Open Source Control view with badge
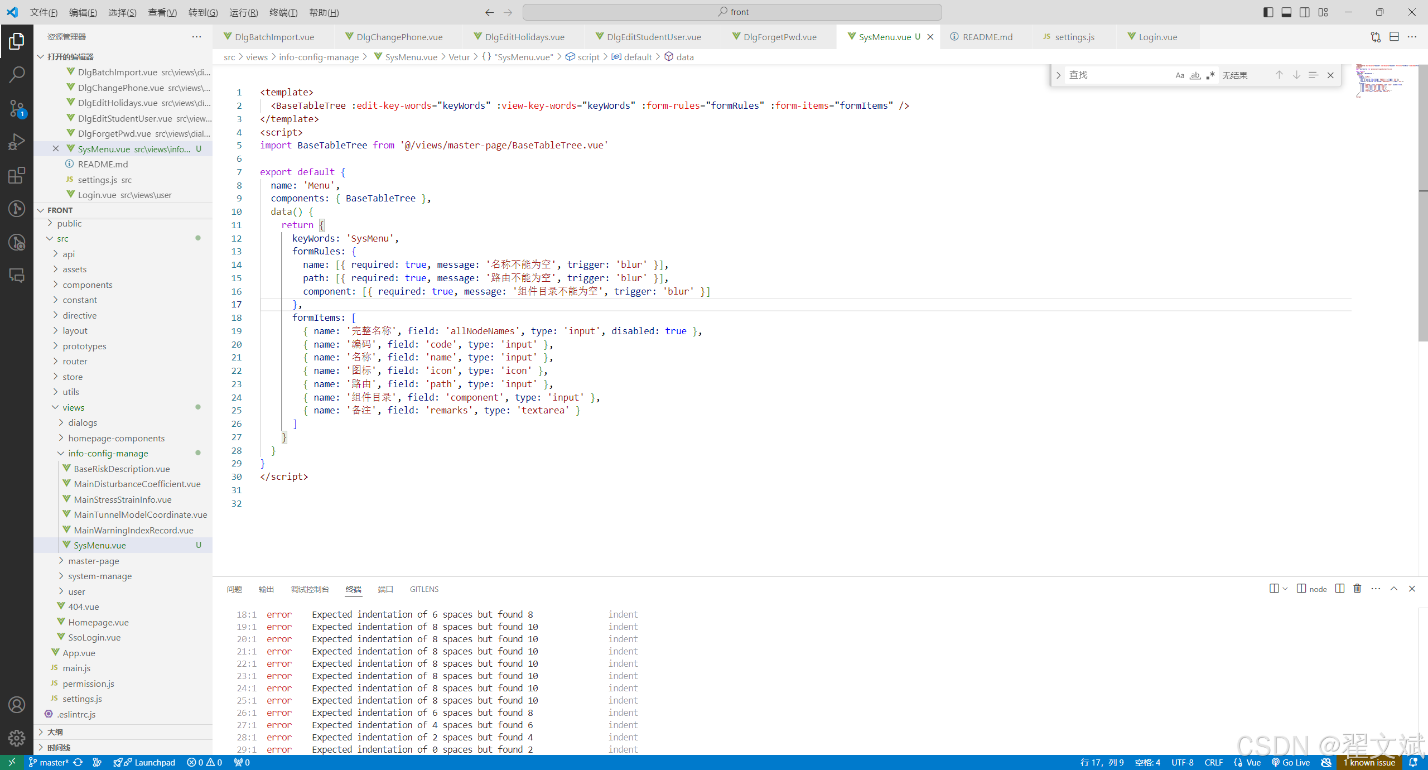The width and height of the screenshot is (1428, 770). (17, 108)
